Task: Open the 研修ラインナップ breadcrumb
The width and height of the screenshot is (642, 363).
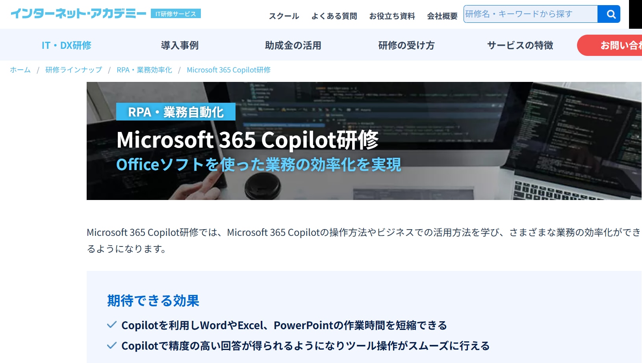Action: (x=74, y=70)
